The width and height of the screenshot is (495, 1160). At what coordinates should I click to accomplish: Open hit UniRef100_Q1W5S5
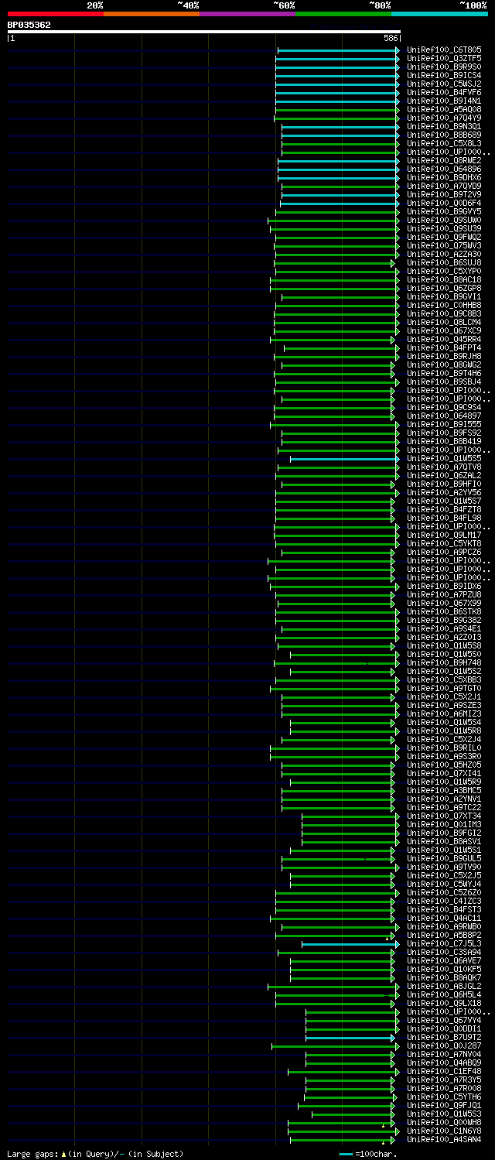coord(444,459)
